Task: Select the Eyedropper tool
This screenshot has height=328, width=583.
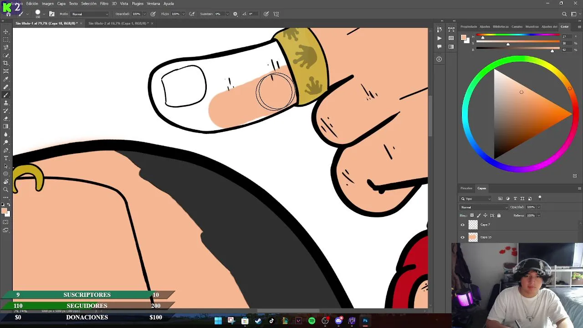Action: [x=6, y=79]
